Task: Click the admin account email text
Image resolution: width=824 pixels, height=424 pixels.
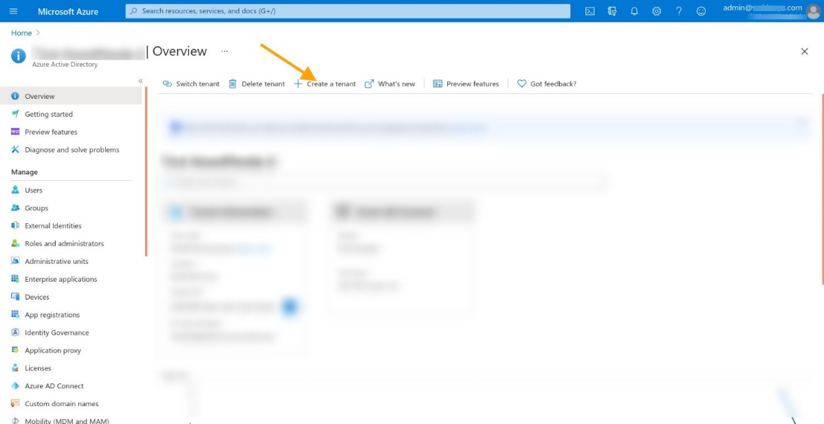Action: point(763,8)
